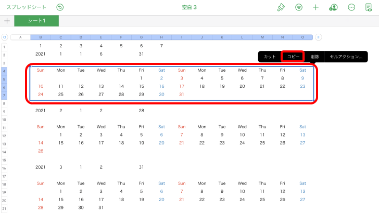The image size is (379, 213).
Task: Open the More ellipsis menu
Action: coord(351,7)
